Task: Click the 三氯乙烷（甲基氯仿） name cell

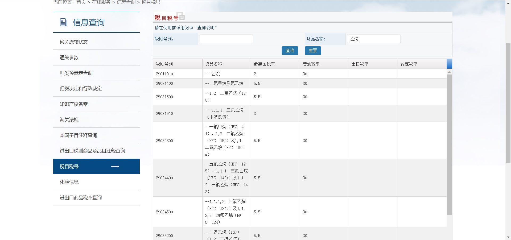Action: [x=227, y=113]
